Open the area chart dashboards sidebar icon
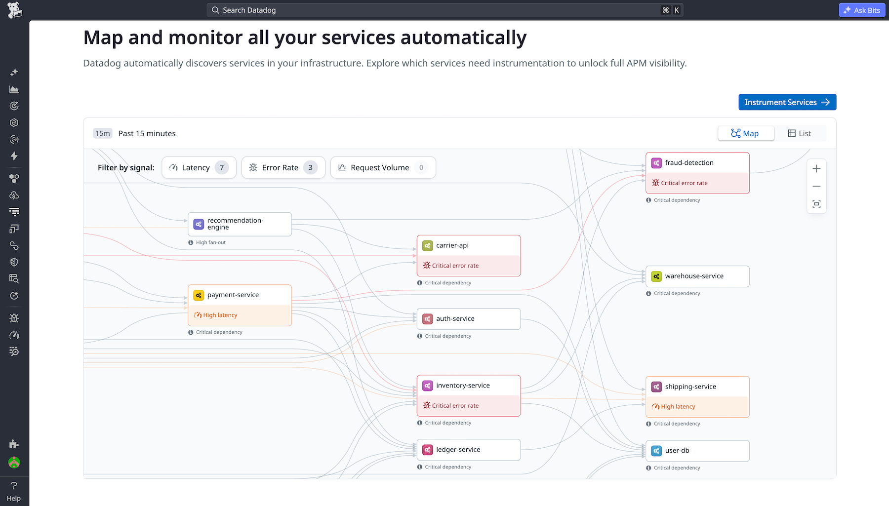The image size is (889, 506). click(14, 89)
